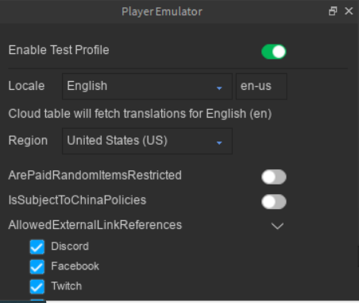Screen dimensions: 359x303
Task: Click the Facebook label text
Action: click(75, 266)
